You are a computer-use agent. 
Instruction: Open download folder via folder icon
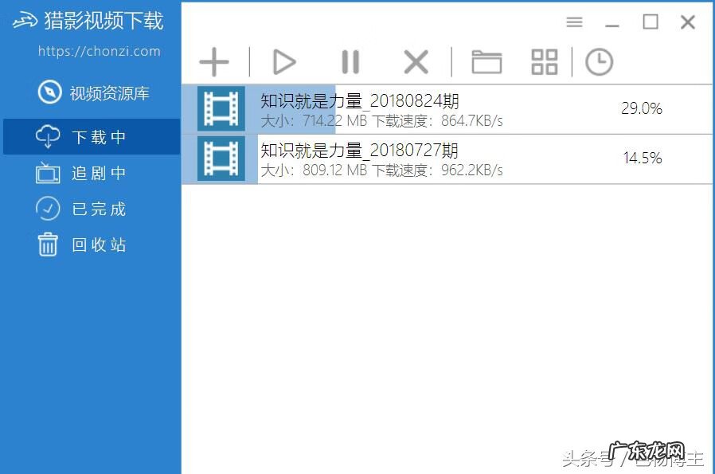pos(486,61)
